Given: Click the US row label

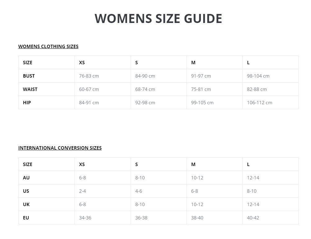Looking at the screenshot, I should [x=26, y=191].
